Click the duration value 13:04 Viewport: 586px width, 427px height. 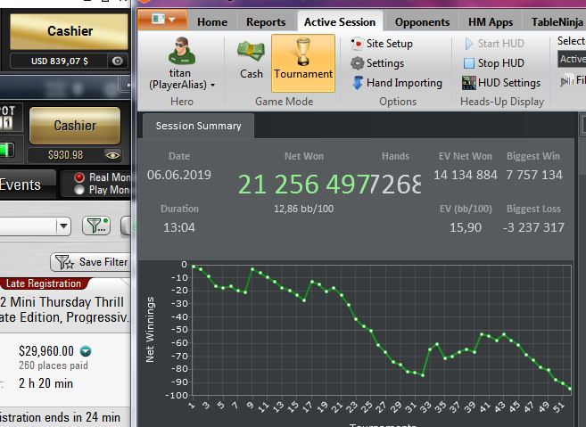pyautogui.click(x=179, y=227)
